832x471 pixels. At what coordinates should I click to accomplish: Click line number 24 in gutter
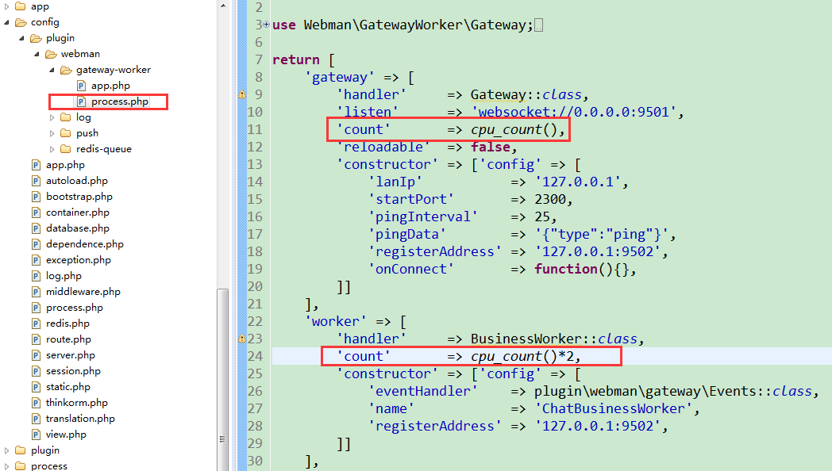[x=255, y=356]
